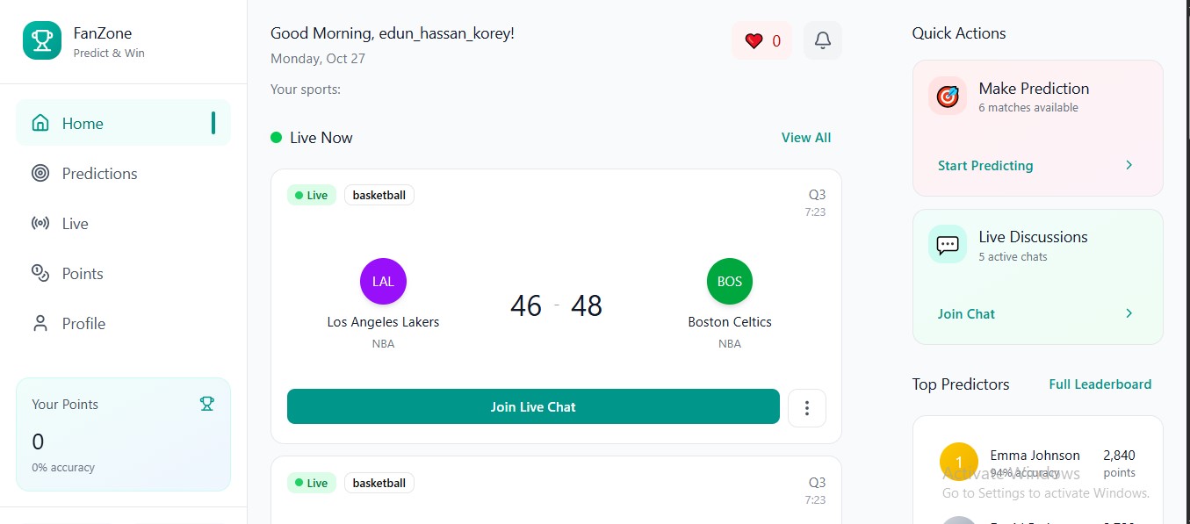This screenshot has width=1190, height=524.
Task: Click the BOS green team badge
Action: coord(729,282)
